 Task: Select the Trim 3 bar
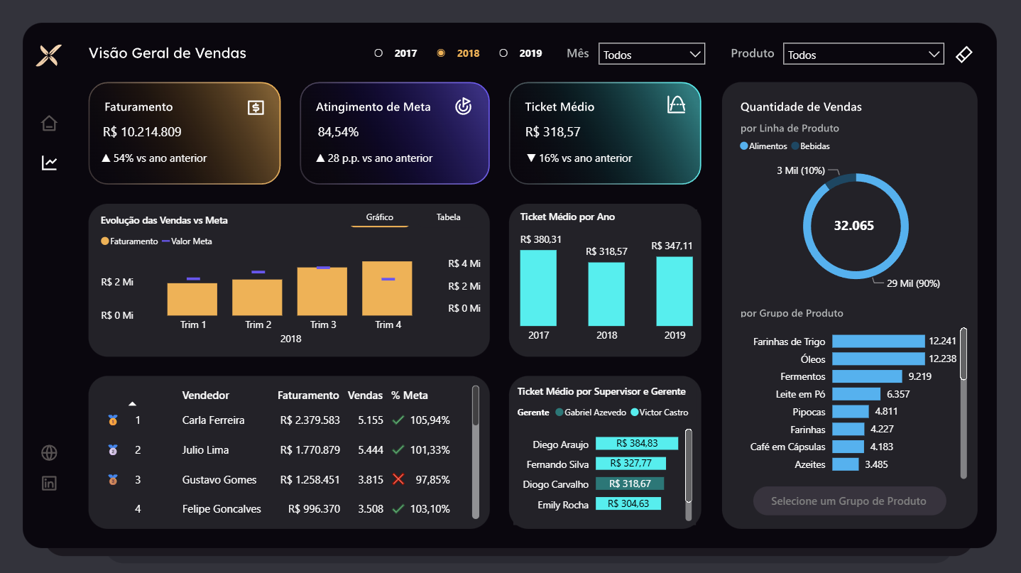coord(322,291)
